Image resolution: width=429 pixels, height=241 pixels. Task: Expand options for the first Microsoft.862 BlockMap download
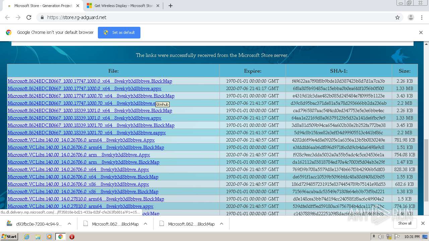pyautogui.click(x=145, y=224)
